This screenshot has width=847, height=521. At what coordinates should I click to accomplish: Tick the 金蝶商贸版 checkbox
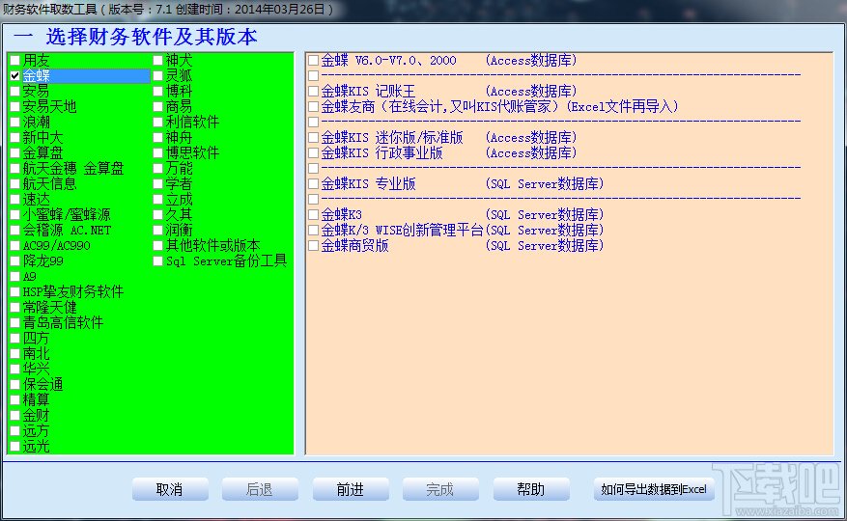(x=313, y=246)
